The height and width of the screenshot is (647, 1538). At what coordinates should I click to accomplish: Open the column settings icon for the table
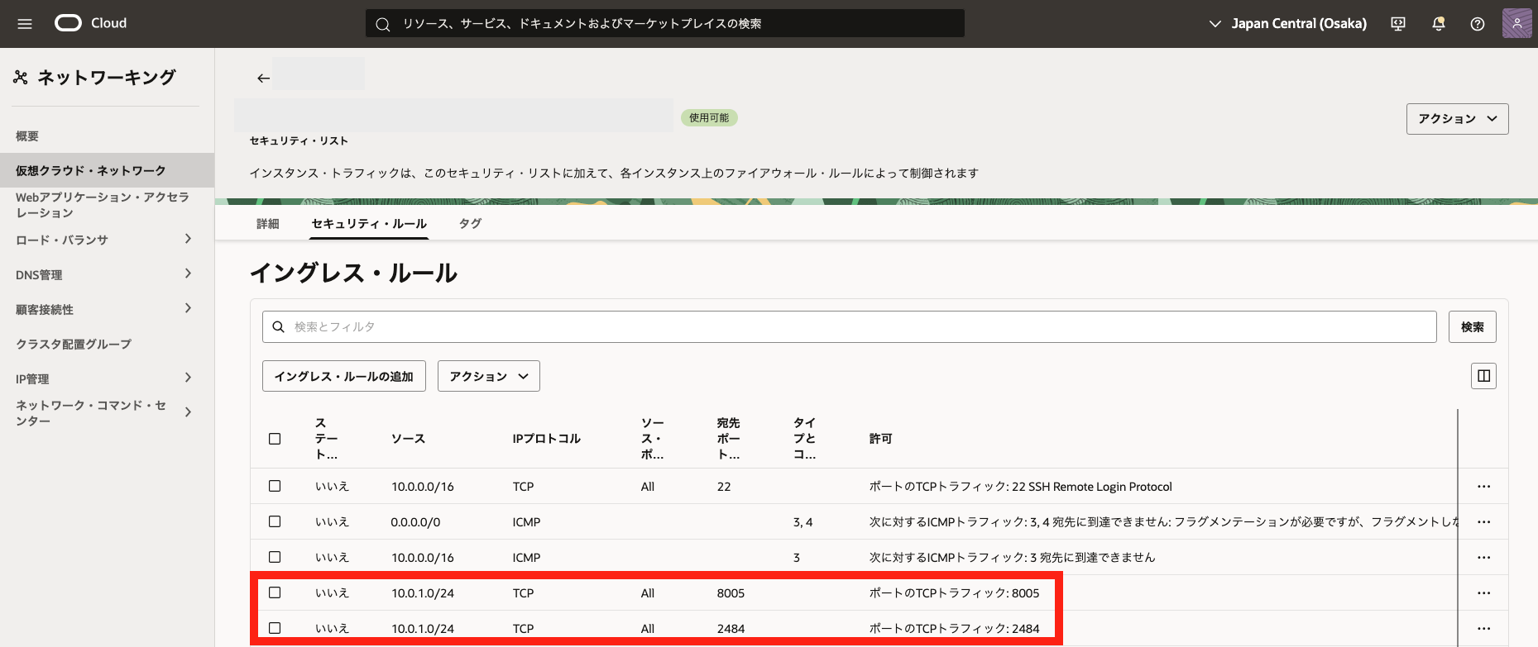1483,376
